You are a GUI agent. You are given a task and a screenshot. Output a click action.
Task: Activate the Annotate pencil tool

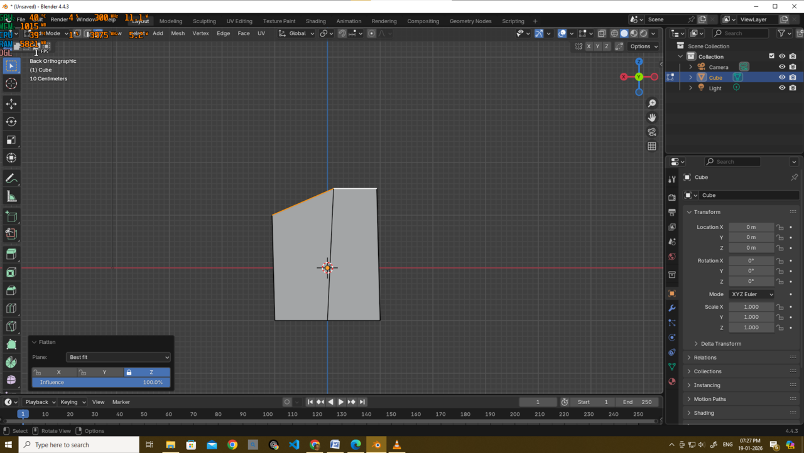(11, 179)
